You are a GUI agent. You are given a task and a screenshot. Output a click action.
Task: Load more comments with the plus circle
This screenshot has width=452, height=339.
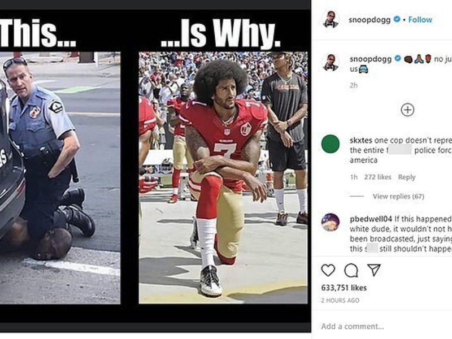(x=407, y=110)
